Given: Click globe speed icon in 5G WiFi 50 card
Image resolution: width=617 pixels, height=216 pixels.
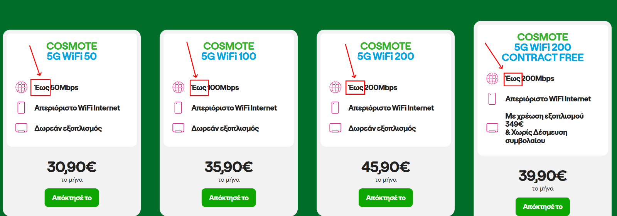Looking at the screenshot, I should 21,87.
